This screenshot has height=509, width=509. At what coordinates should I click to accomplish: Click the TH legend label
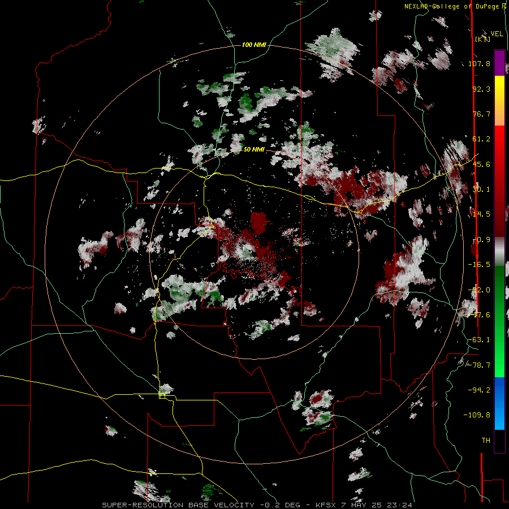486,441
